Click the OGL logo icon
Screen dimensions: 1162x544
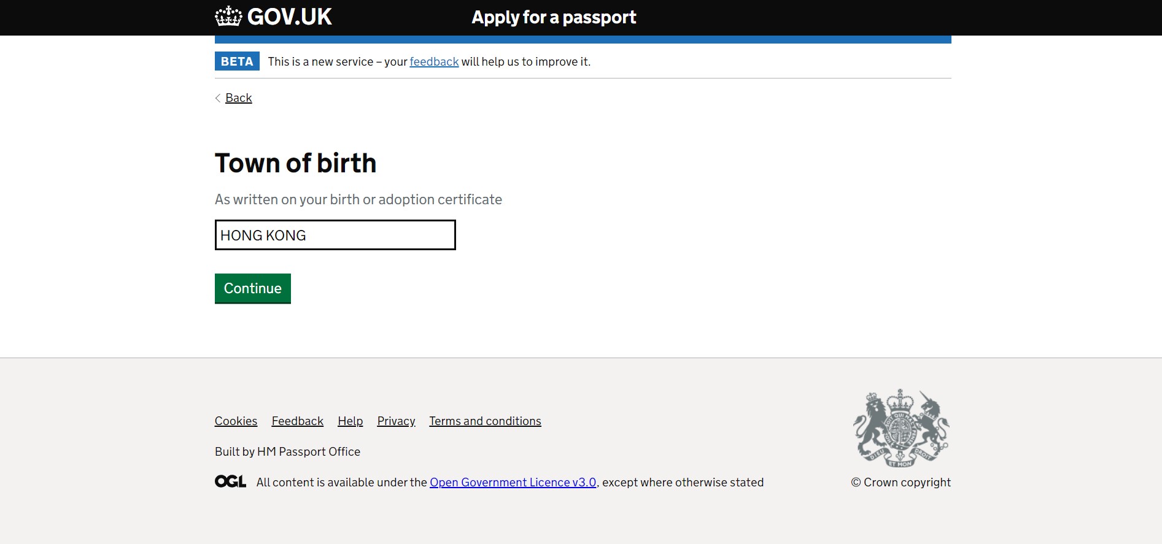[x=230, y=481]
